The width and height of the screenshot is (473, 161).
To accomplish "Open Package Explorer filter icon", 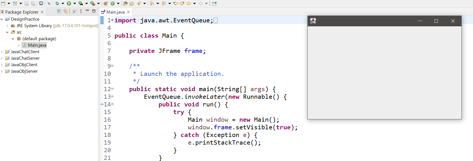I will point(74,11).
